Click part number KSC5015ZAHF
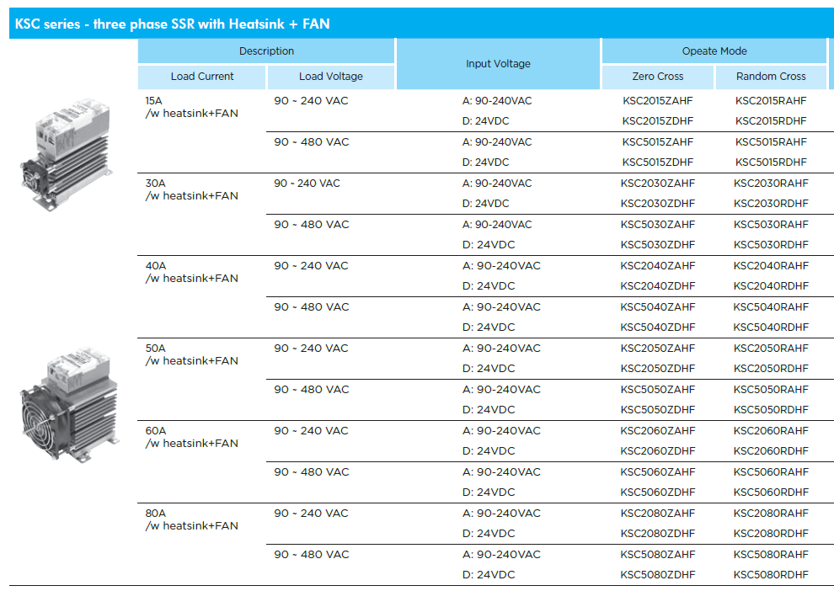Viewport: 834px width, 591px height. 658,142
